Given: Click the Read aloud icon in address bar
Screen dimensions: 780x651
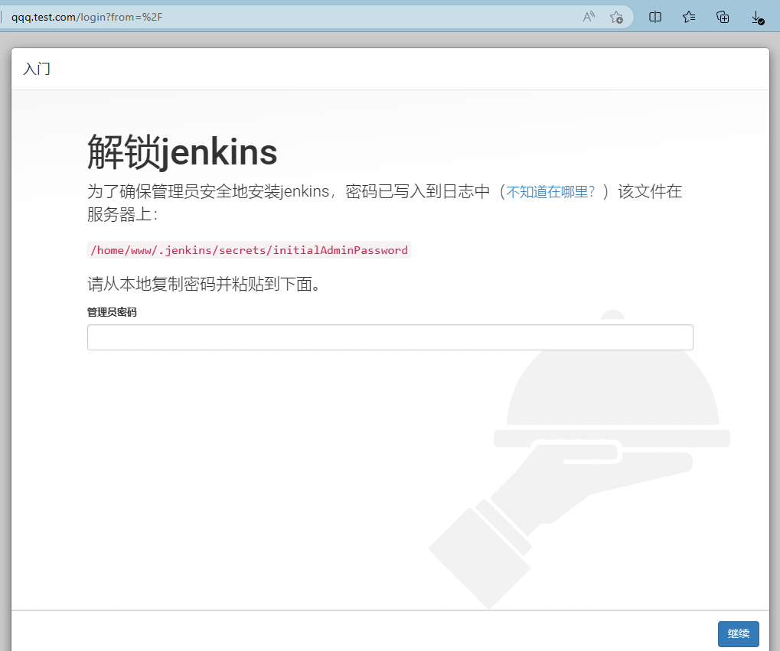Looking at the screenshot, I should pos(589,17).
